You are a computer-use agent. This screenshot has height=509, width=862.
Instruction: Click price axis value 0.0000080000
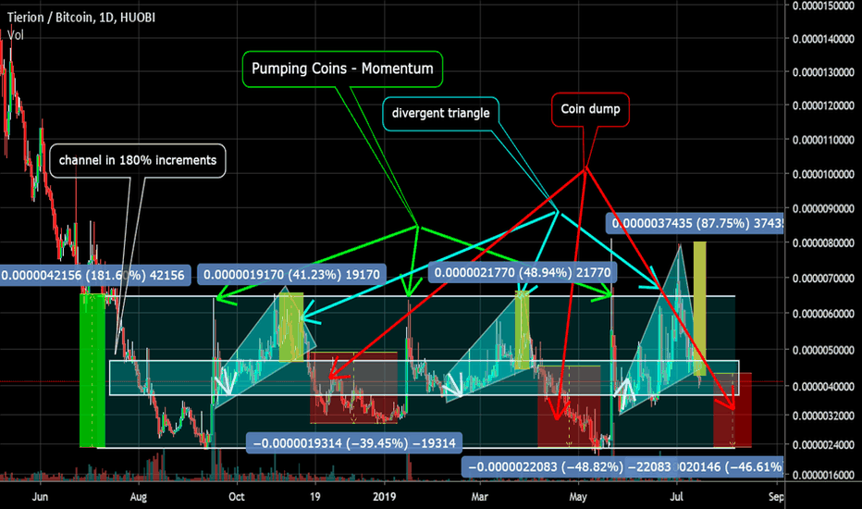(x=823, y=243)
